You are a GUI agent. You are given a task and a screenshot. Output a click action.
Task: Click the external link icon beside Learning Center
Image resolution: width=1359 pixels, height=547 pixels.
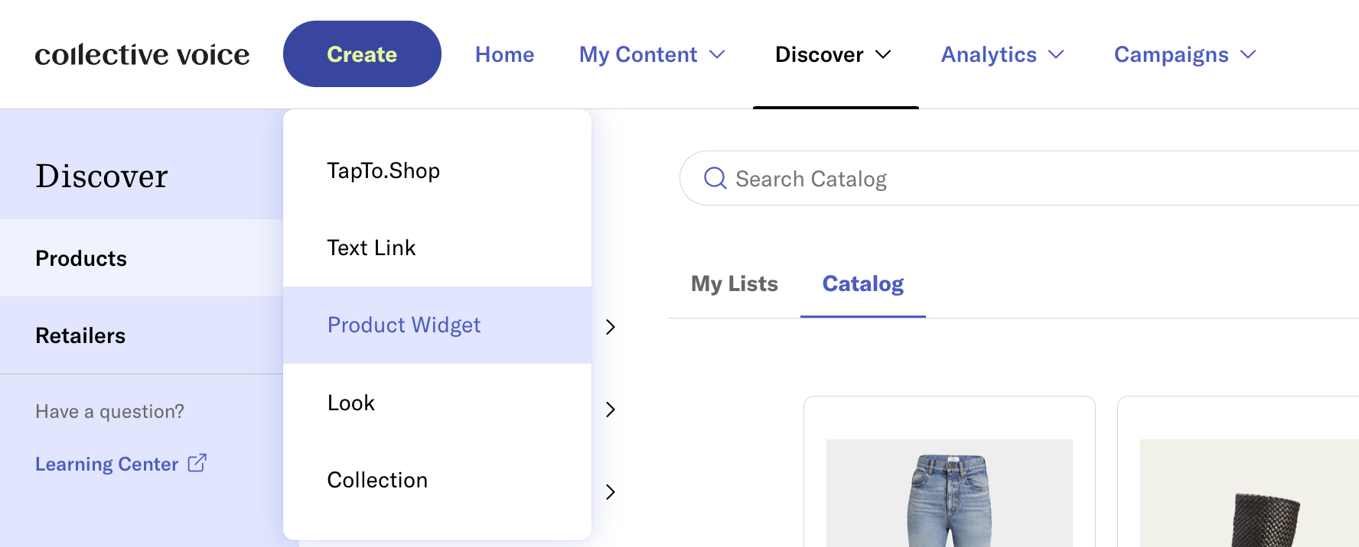pos(197,463)
